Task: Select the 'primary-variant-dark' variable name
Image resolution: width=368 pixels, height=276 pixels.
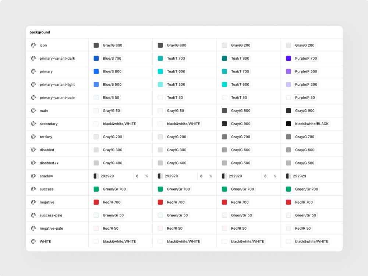Action: (57, 59)
